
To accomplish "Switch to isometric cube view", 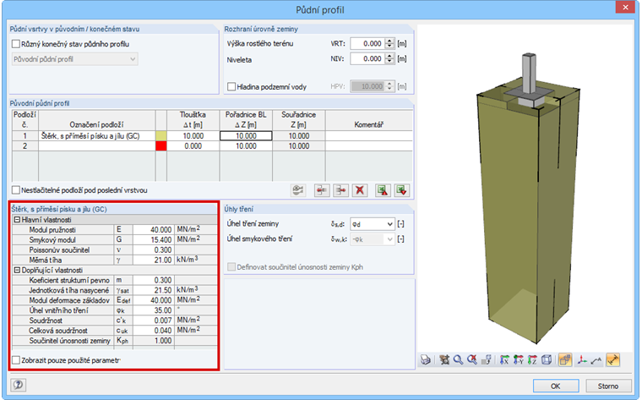I will (x=547, y=359).
